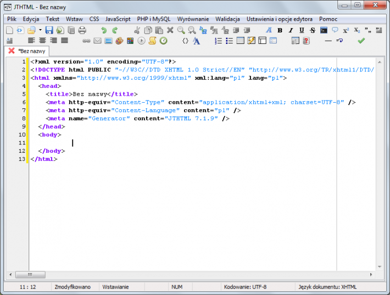This screenshot has width=390, height=295.
Task: Select the Bez nazwy document tab
Action: (32, 51)
